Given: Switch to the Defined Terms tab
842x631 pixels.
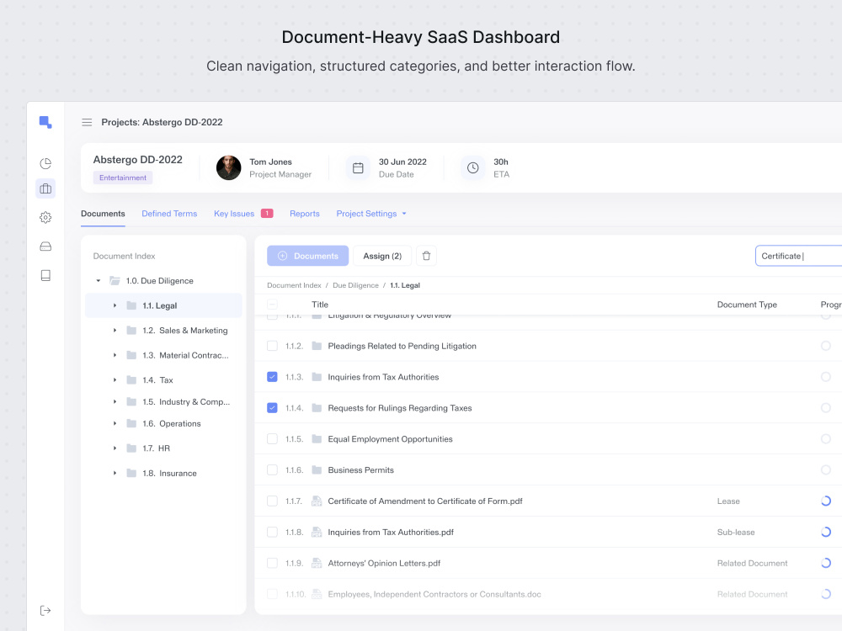Looking at the screenshot, I should 169,214.
